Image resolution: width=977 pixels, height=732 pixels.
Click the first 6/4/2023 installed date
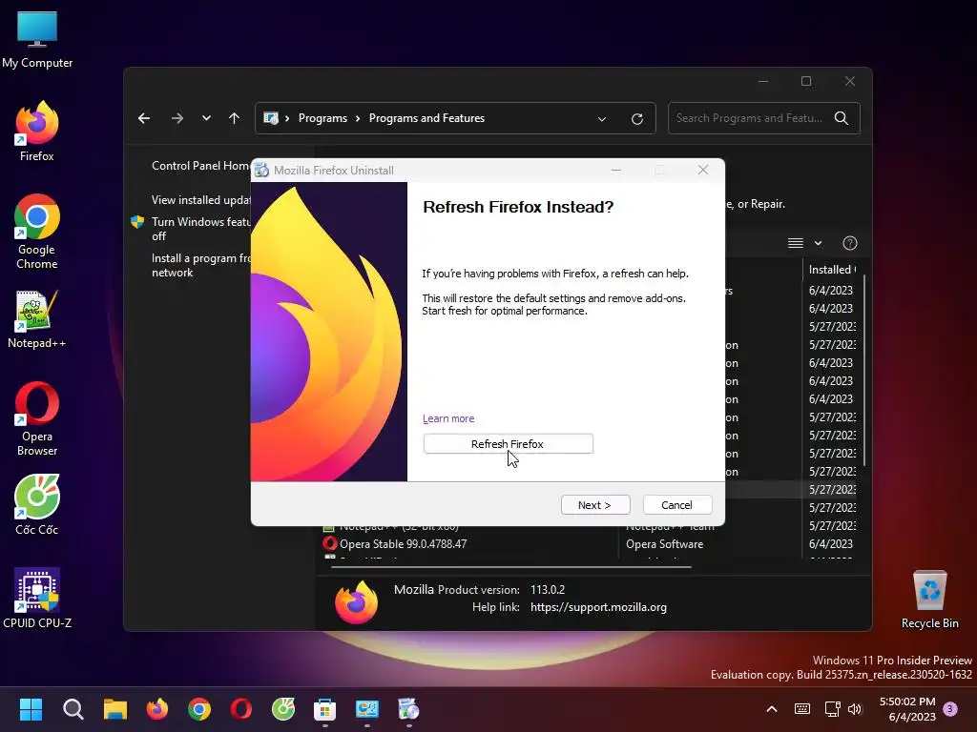(831, 290)
